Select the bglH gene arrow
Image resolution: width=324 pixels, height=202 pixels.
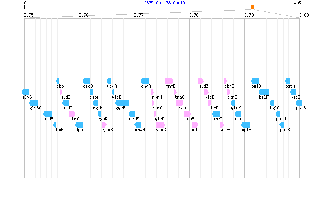click(x=246, y=124)
